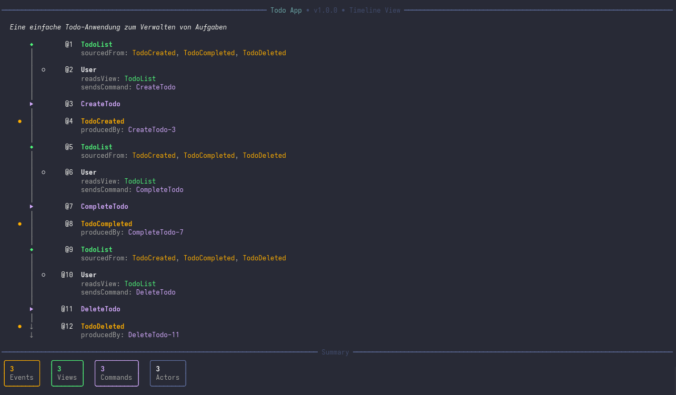Image resolution: width=676 pixels, height=395 pixels.
Task: Click the Actors summary box
Action: pos(168,373)
